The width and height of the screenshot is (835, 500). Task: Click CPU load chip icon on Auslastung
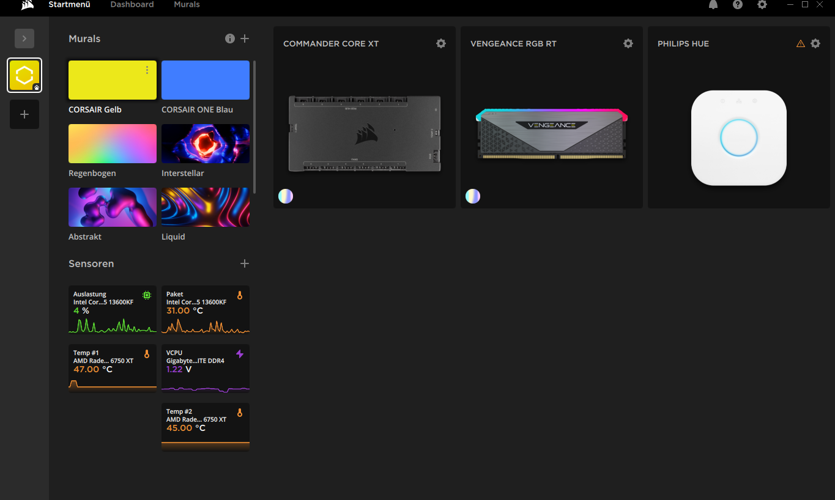point(147,295)
